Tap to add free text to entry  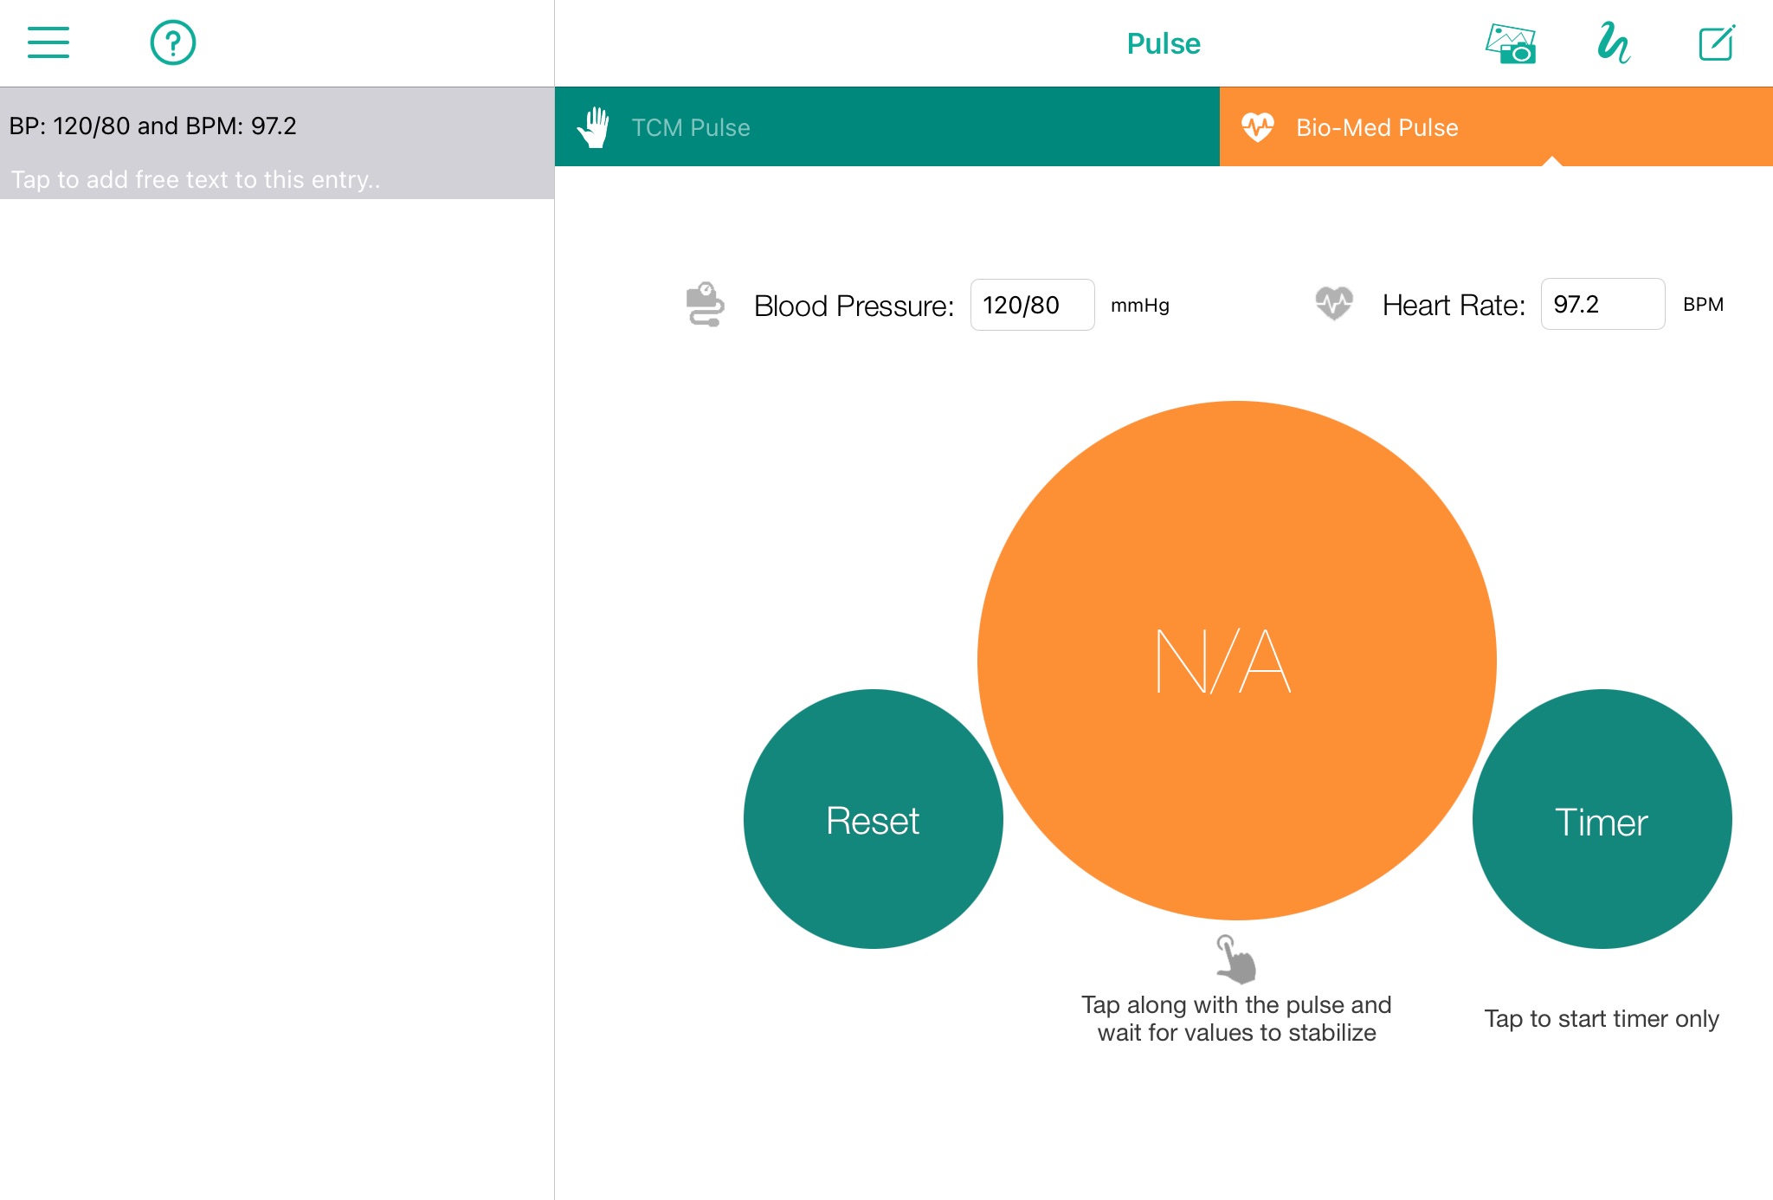(196, 179)
